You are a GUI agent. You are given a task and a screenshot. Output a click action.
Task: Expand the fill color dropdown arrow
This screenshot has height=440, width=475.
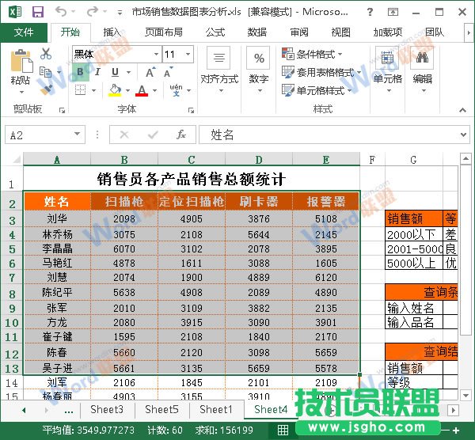coord(127,90)
